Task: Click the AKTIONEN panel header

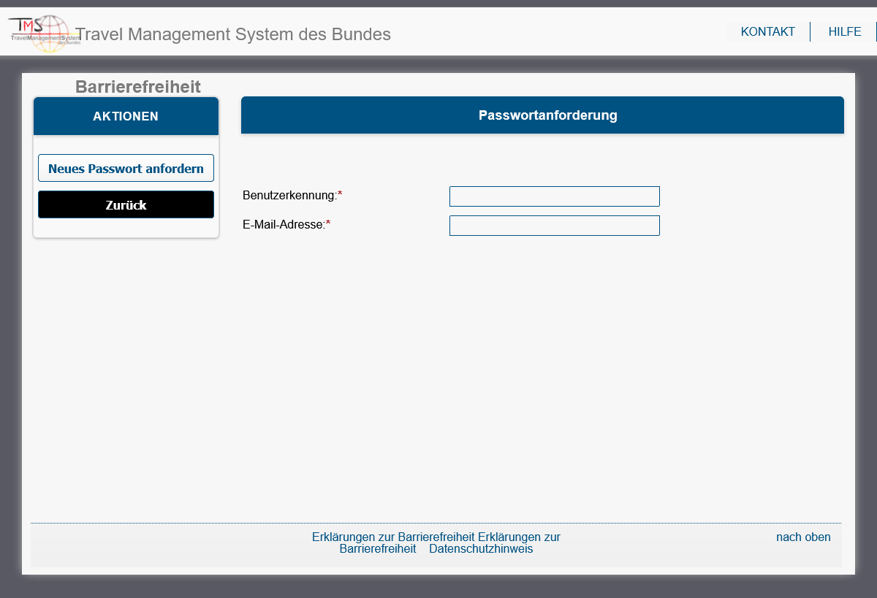Action: (126, 116)
